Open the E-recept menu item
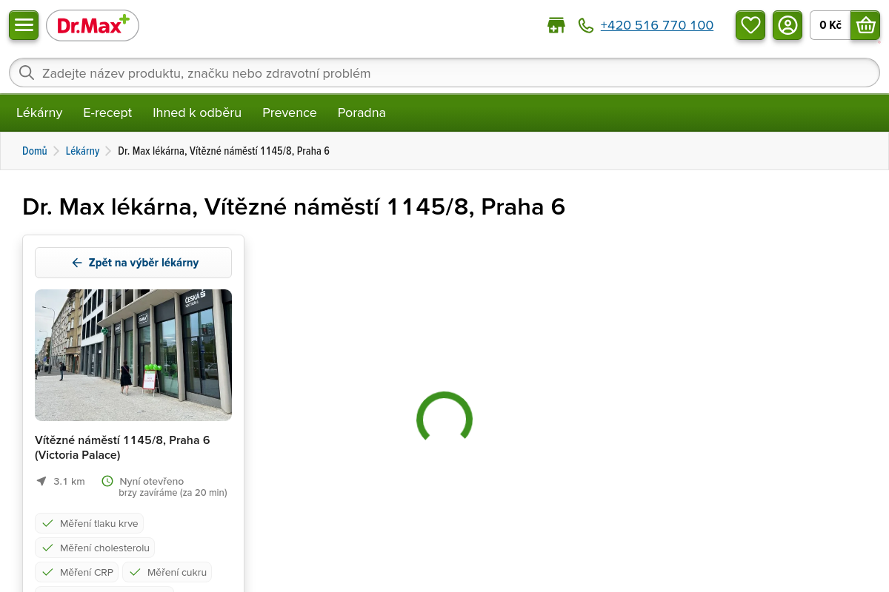Viewport: 889px width, 592px height. click(x=107, y=112)
